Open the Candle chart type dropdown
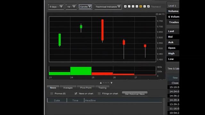 click(x=85, y=7)
